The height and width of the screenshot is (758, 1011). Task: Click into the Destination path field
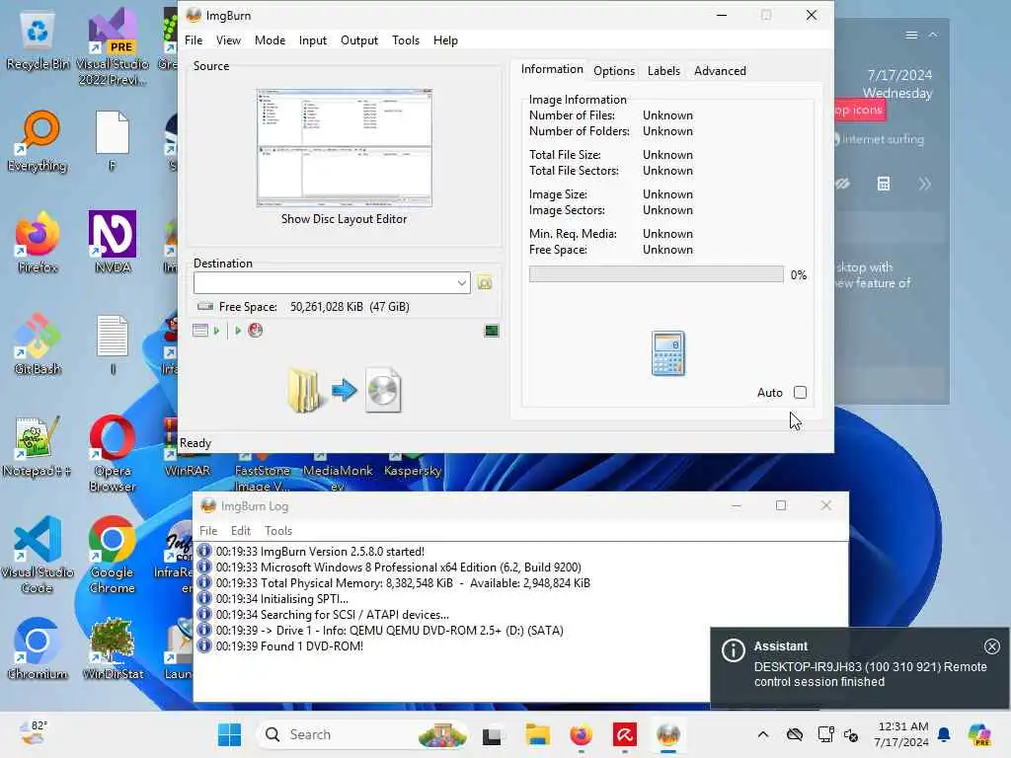pos(325,283)
